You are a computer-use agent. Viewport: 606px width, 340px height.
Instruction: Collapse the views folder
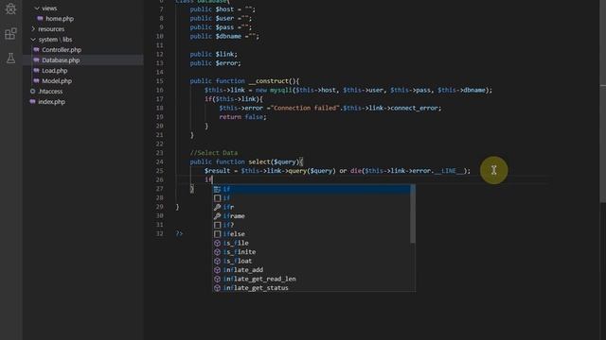pyautogui.click(x=37, y=8)
